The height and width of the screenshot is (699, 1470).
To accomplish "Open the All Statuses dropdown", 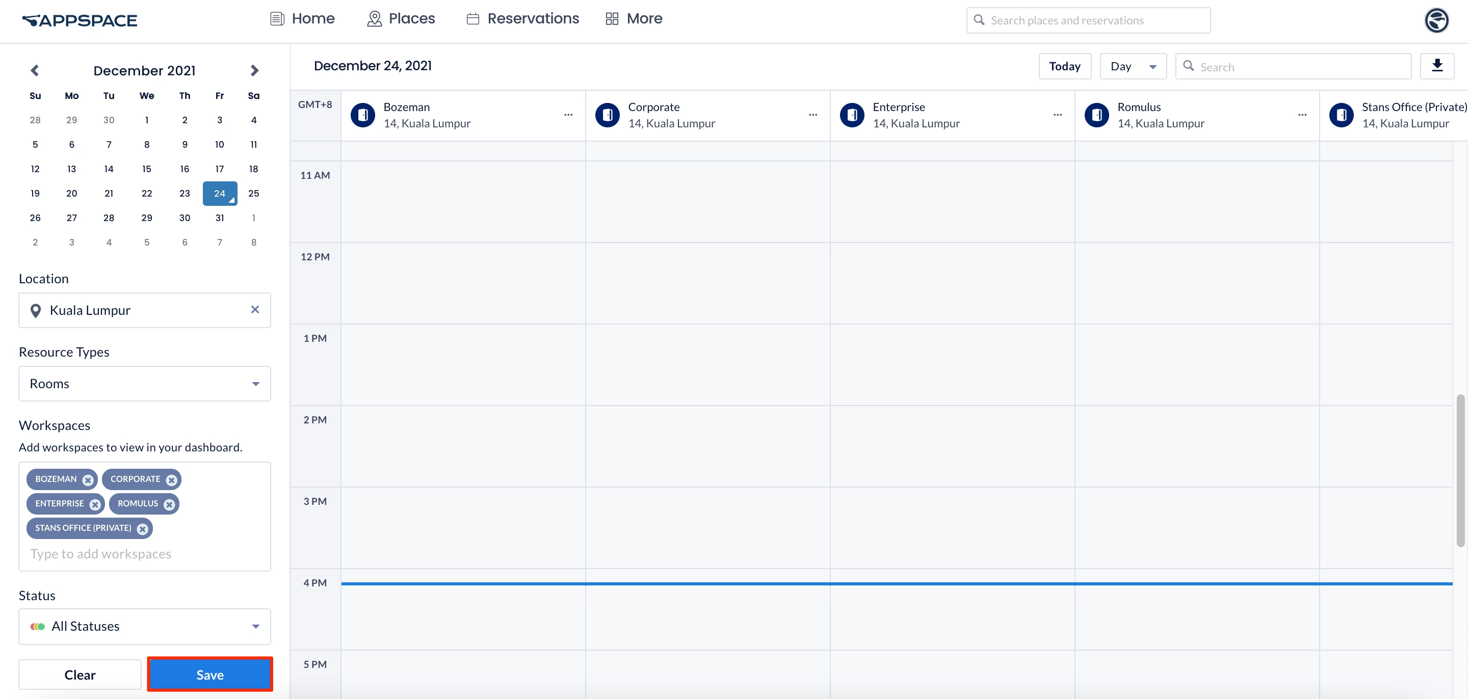I will 144,626.
